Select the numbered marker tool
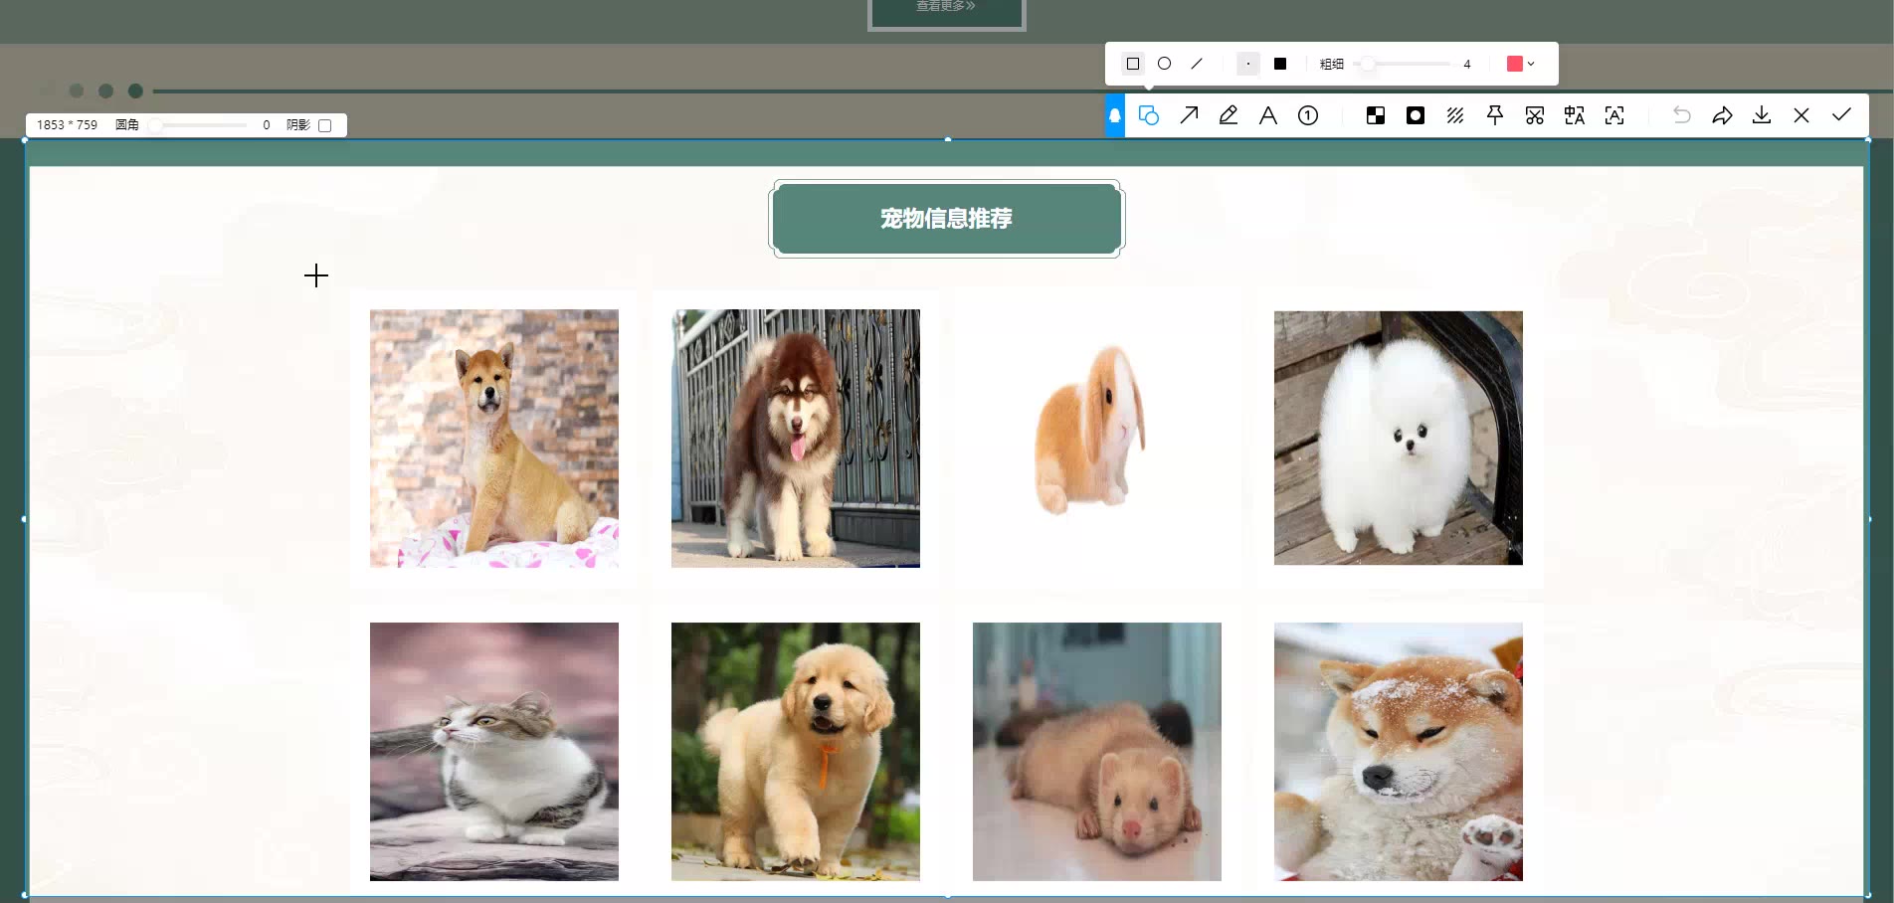This screenshot has width=1894, height=903. pos(1308,115)
